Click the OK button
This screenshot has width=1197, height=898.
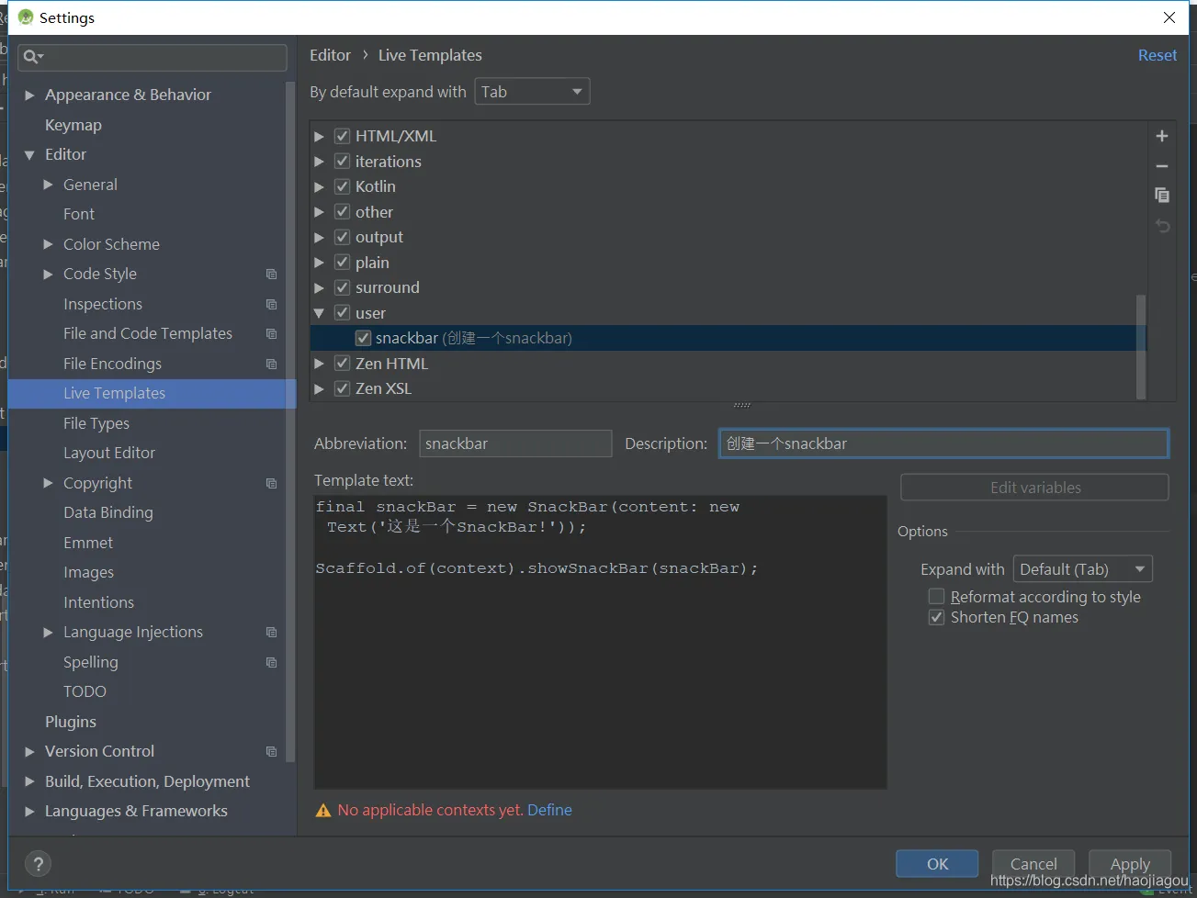coord(937,864)
